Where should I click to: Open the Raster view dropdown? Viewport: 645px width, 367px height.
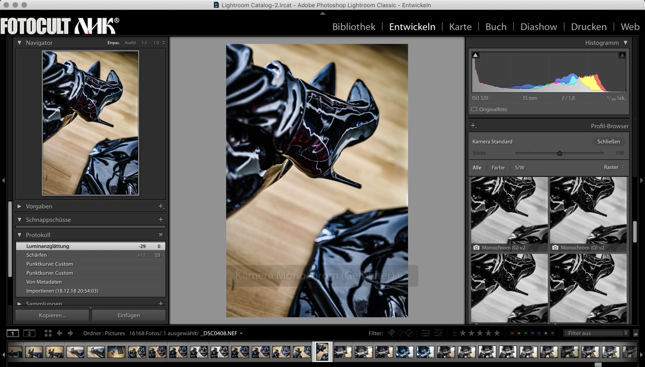tap(614, 167)
